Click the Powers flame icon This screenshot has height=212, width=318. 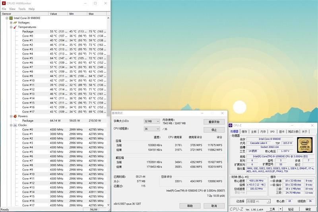click(15, 116)
